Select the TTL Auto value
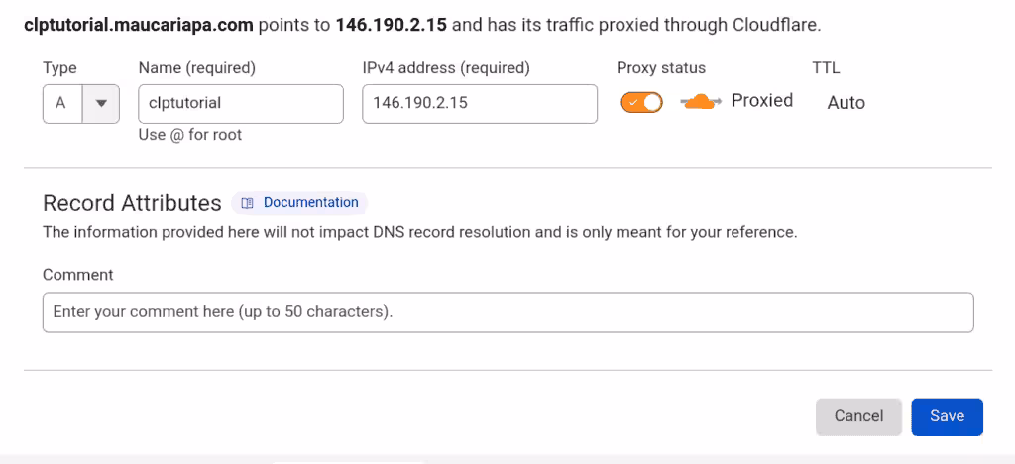1015x464 pixels. point(846,103)
